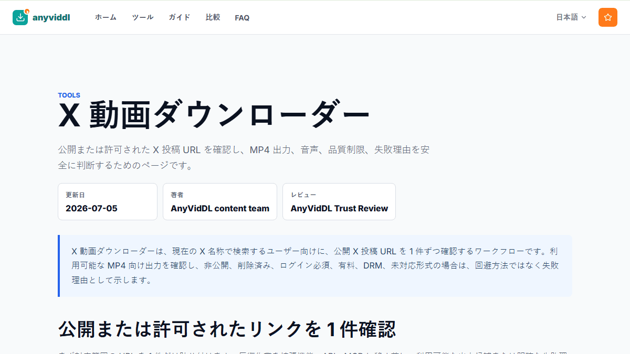Click the 更新日 label
The image size is (630, 354).
tap(75, 195)
